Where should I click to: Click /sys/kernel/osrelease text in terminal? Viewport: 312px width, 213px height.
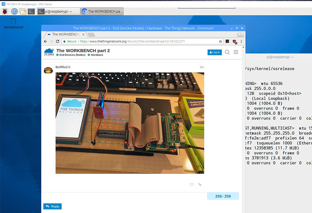270,69
